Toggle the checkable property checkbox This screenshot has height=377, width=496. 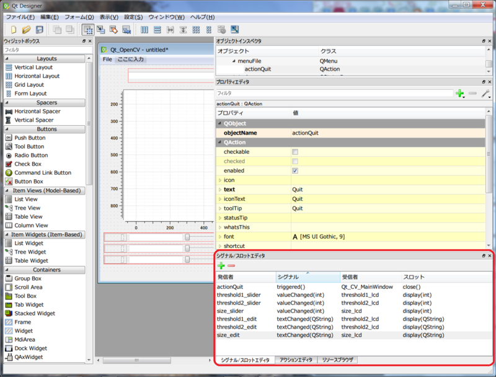295,152
